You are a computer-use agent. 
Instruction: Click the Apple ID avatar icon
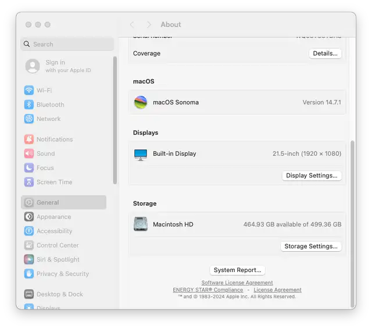[x=33, y=66]
